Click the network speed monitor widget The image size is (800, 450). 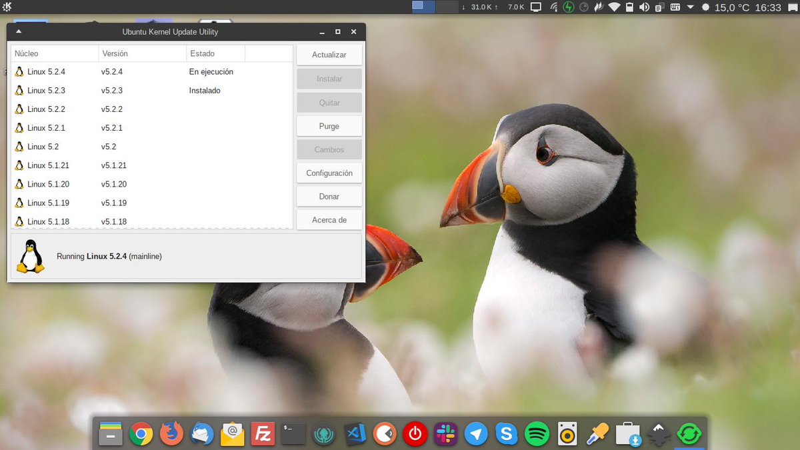pos(493,7)
